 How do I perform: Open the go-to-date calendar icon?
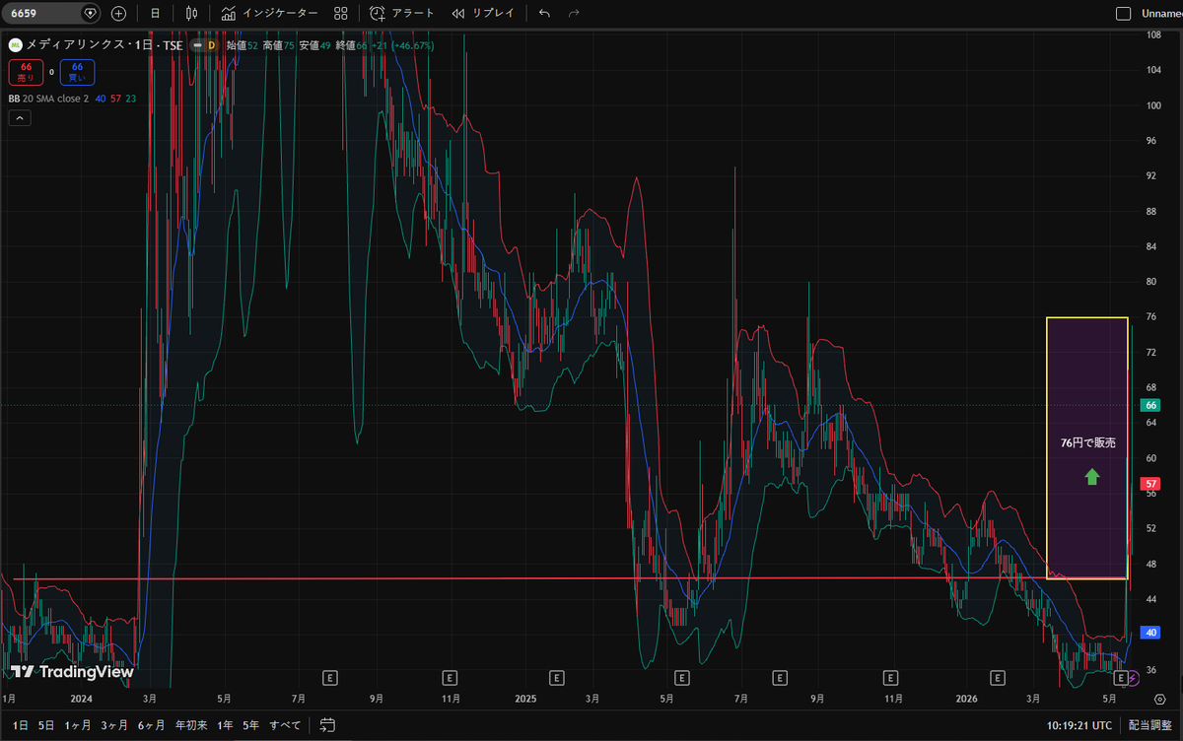pyautogui.click(x=327, y=725)
